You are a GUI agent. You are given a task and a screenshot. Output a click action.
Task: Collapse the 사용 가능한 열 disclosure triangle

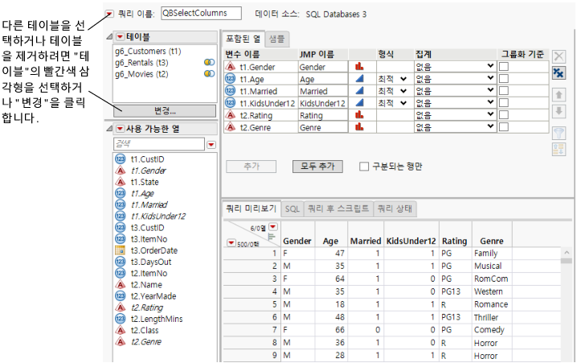coord(109,129)
